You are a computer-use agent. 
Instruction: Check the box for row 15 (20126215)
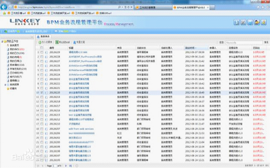pos(42,115)
